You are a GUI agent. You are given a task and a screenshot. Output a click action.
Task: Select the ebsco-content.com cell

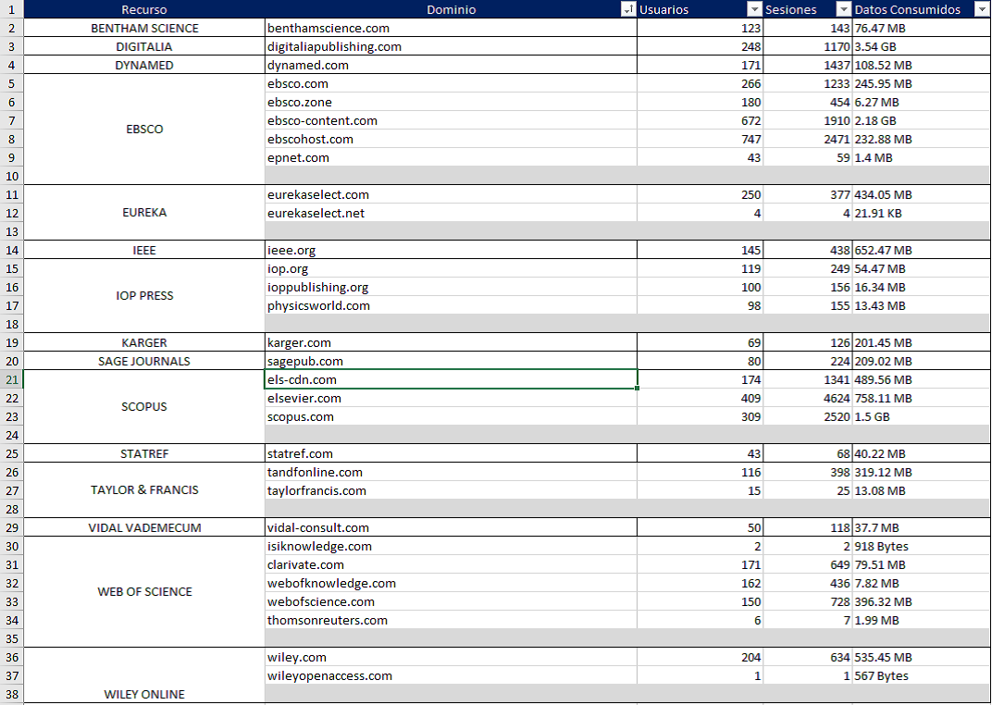pos(451,120)
